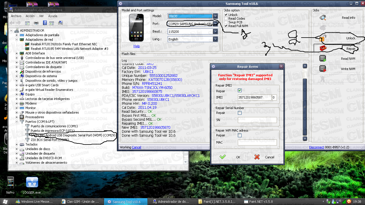
Task: Click Disconnect link in status bar
Action: pyautogui.click(x=317, y=147)
